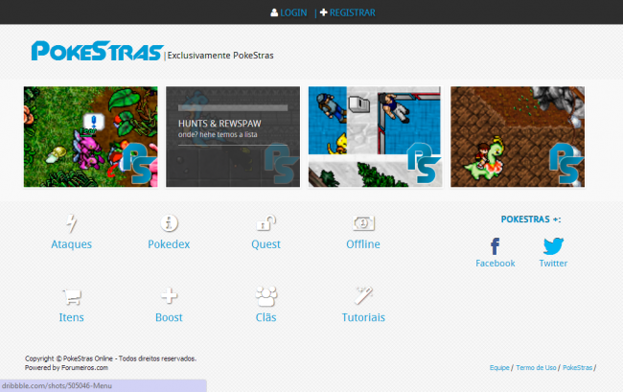Click the plus icon beside REGISTRAR
This screenshot has width=623, height=392.
point(323,12)
